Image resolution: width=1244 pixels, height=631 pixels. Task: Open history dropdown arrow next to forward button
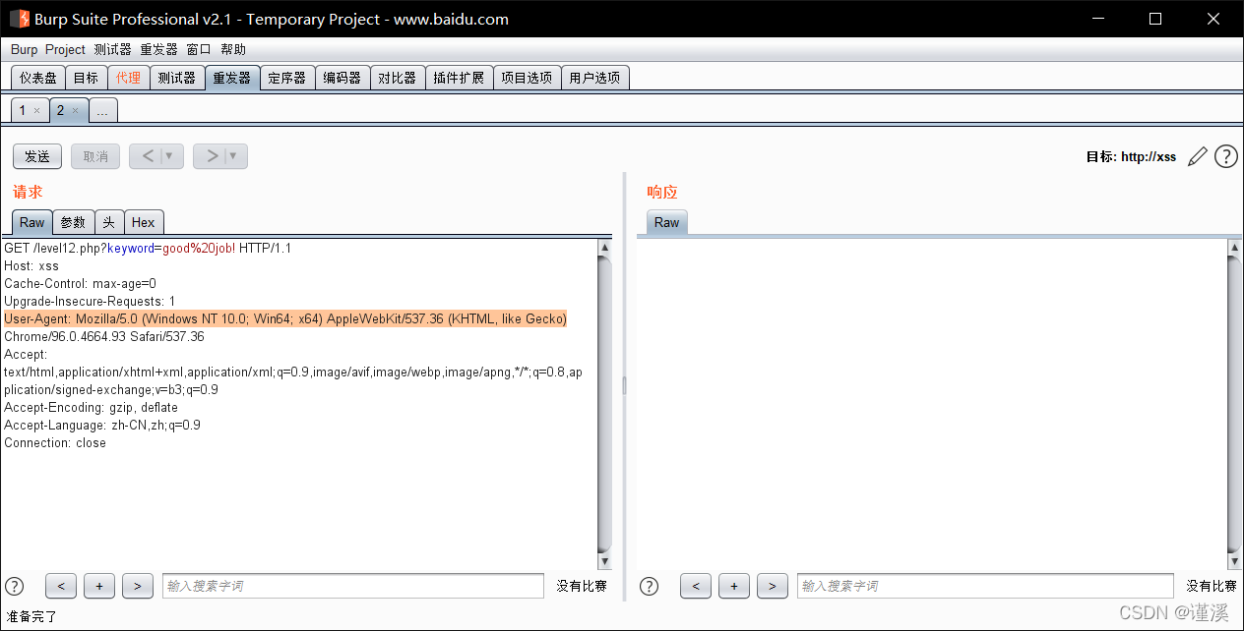coord(233,156)
